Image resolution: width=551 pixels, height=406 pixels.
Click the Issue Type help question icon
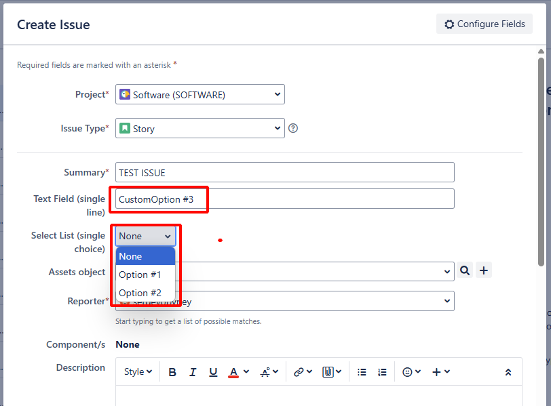pyautogui.click(x=293, y=128)
